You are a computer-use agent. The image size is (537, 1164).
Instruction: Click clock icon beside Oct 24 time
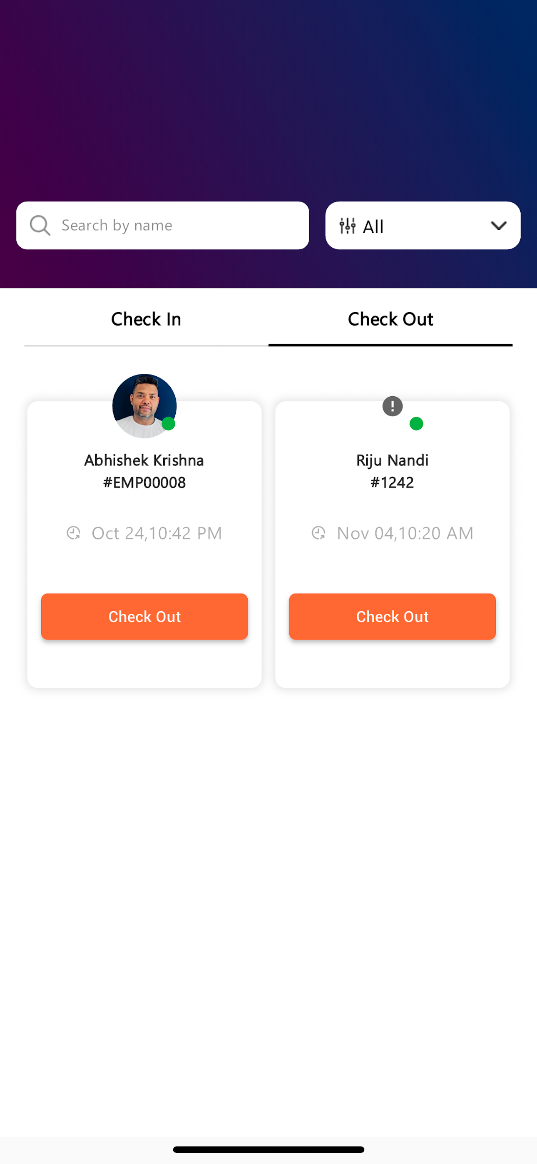73,533
